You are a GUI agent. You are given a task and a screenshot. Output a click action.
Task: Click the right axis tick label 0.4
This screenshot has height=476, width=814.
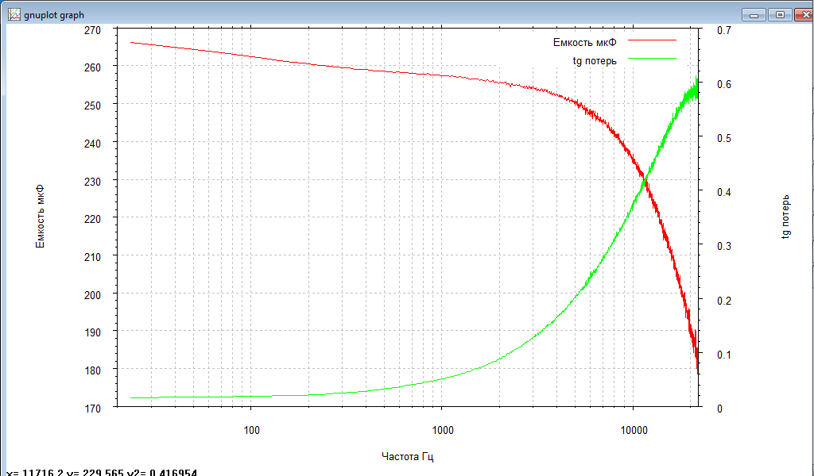[x=723, y=192]
